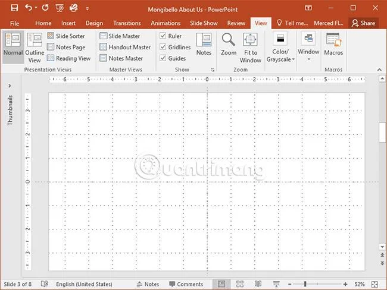
Task: Go to the Design tab
Action: (94, 23)
